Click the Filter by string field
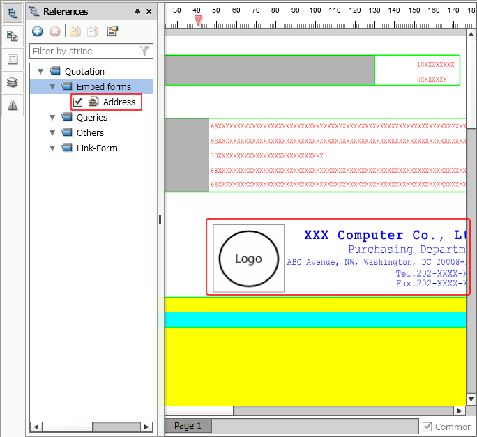Image resolution: width=477 pixels, height=437 pixels. (x=91, y=51)
